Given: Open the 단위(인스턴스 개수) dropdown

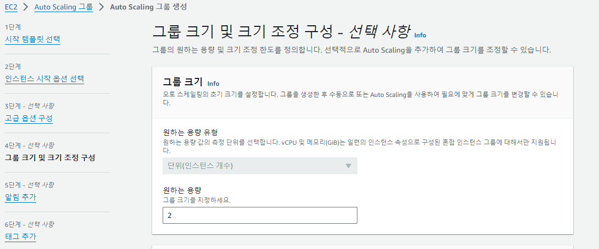Looking at the screenshot, I should (260, 166).
